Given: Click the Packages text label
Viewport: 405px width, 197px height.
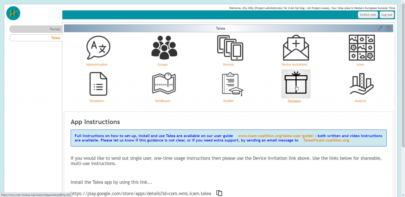Looking at the screenshot, I should coord(294,101).
